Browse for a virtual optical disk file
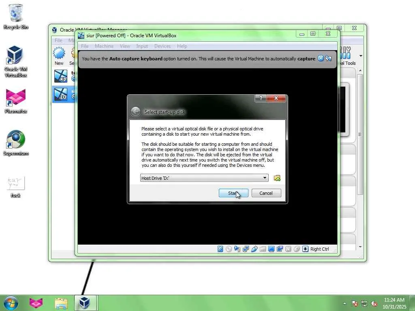 pyautogui.click(x=277, y=178)
